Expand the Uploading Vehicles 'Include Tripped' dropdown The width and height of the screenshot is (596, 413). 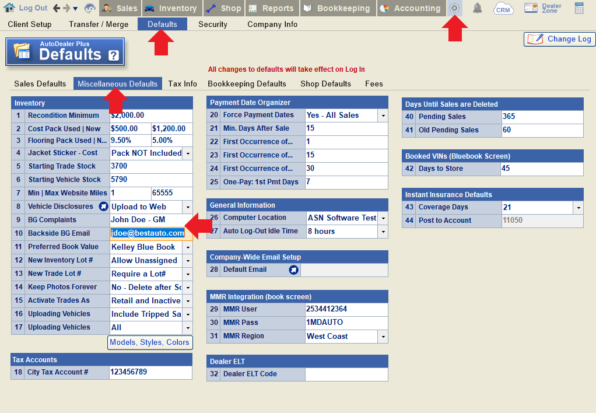[x=188, y=314]
